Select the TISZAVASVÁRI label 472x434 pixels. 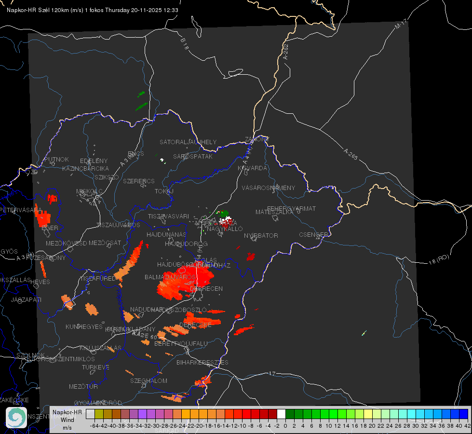click(168, 216)
